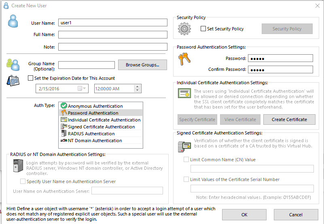The image size is (324, 224).
Task: Click the server certificate icon in Signed Certificate settings
Action: (x=184, y=147)
